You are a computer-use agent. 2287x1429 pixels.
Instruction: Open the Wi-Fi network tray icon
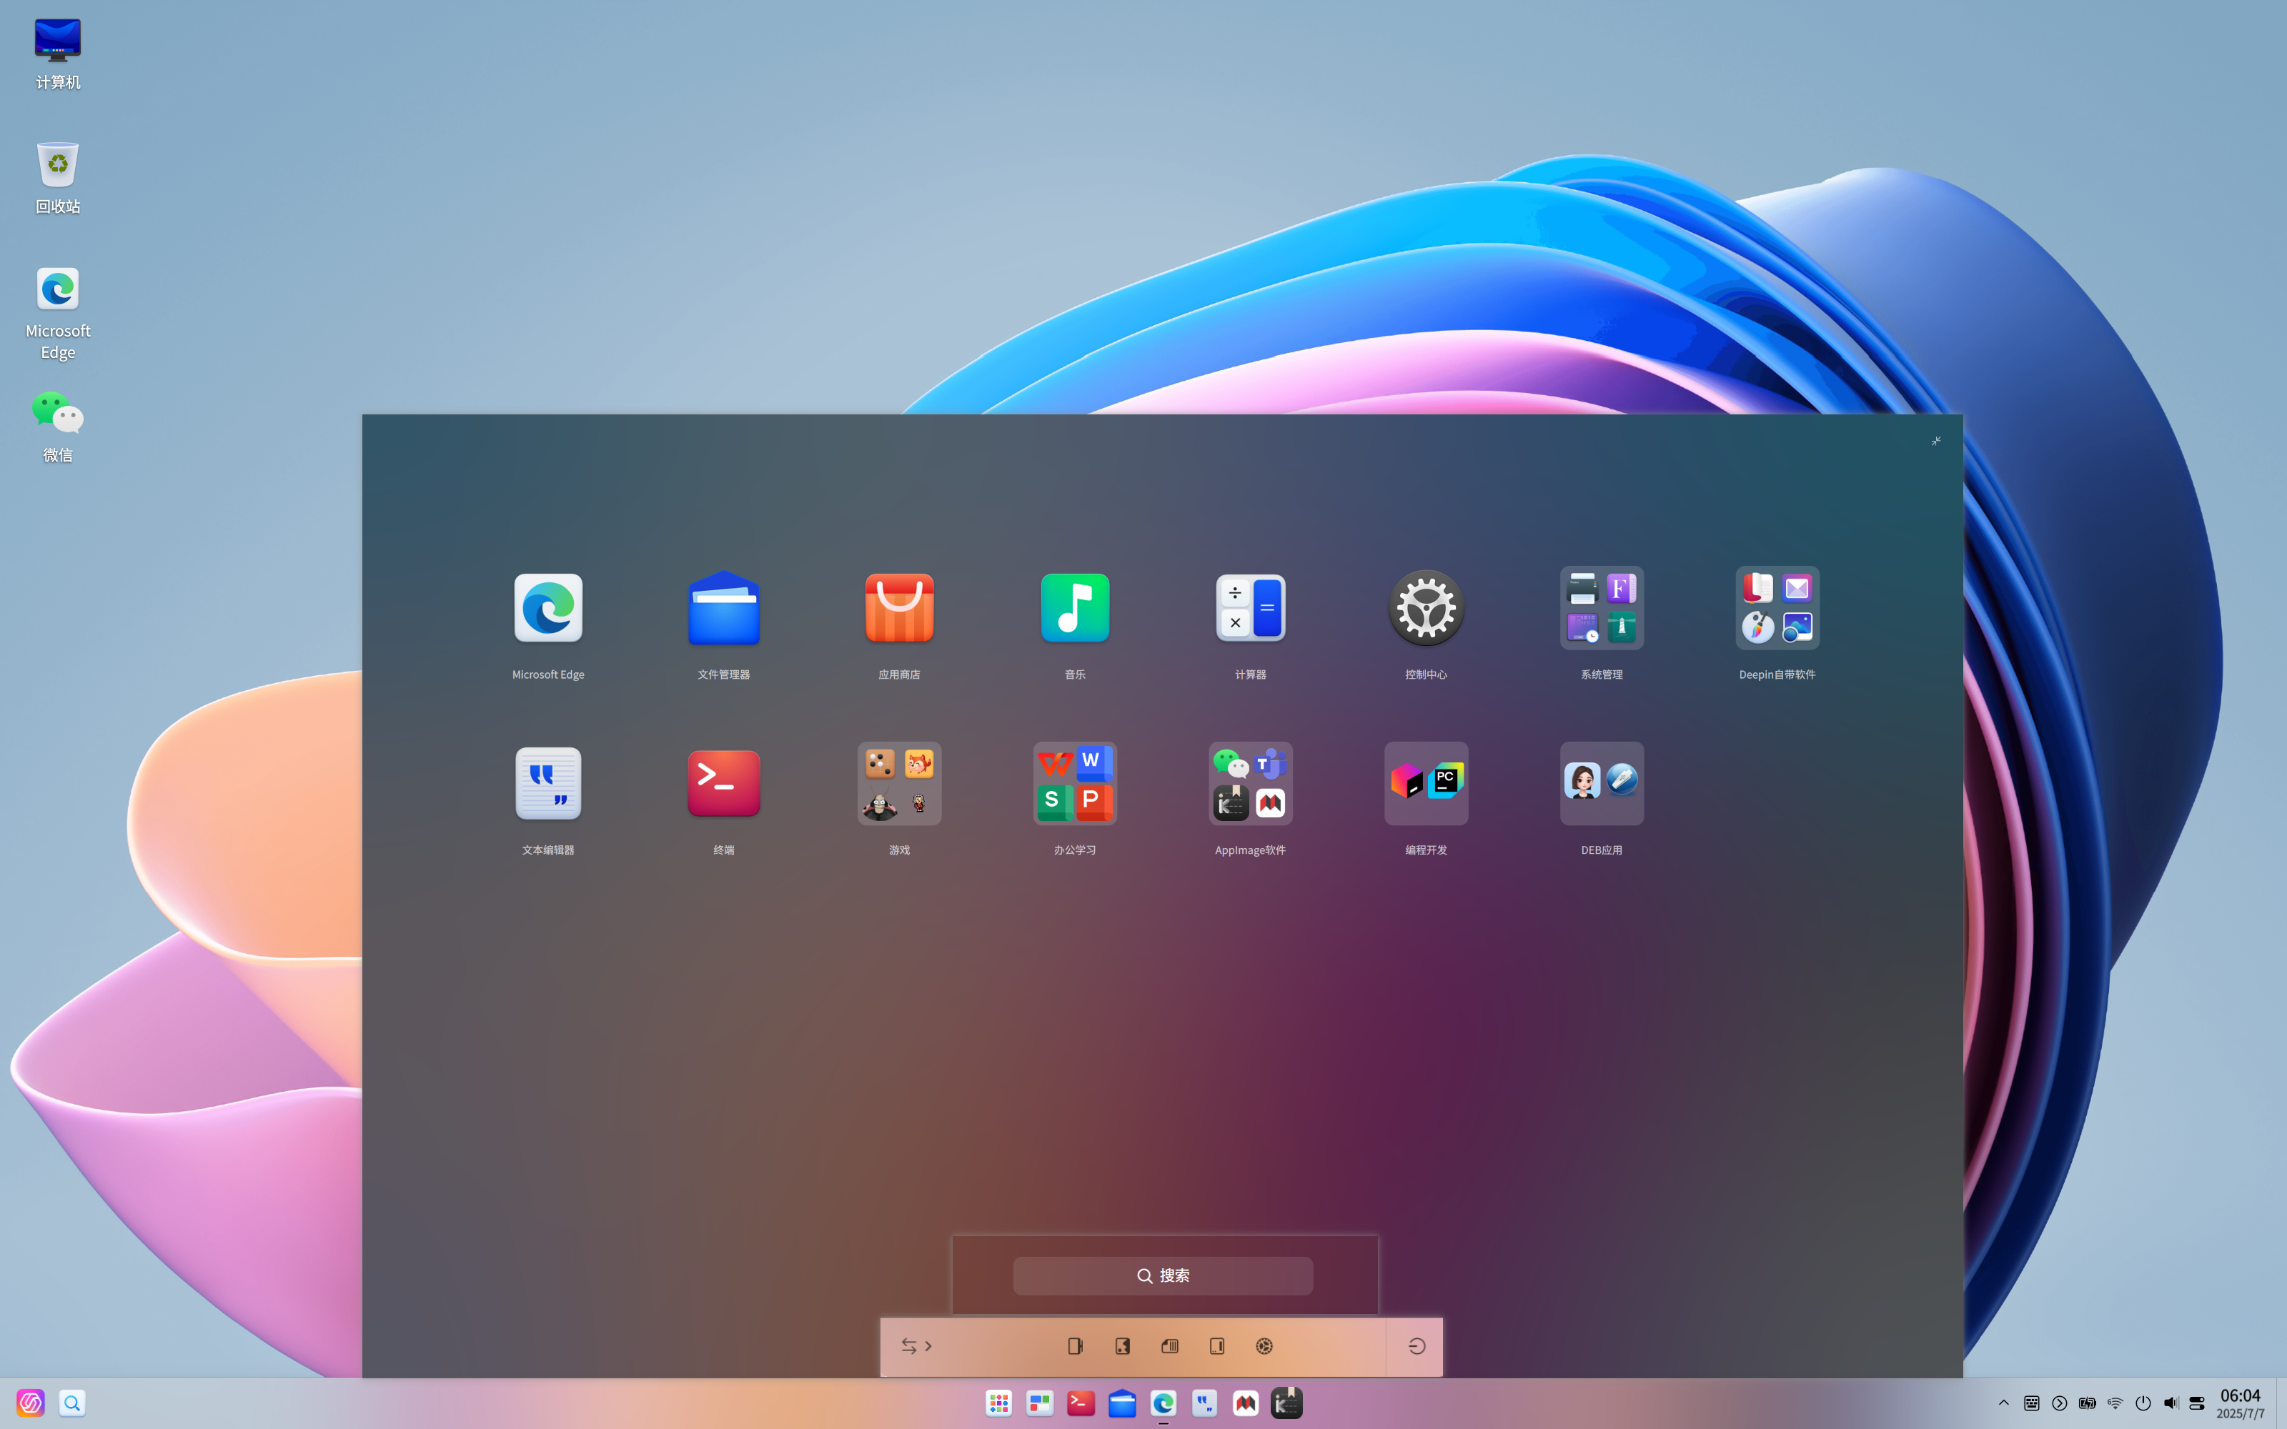coord(2115,1403)
